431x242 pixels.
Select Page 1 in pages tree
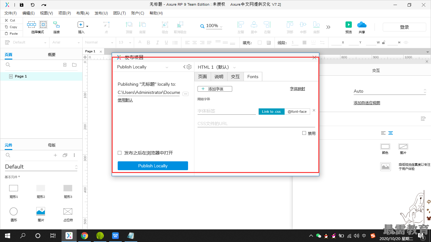coord(41,76)
